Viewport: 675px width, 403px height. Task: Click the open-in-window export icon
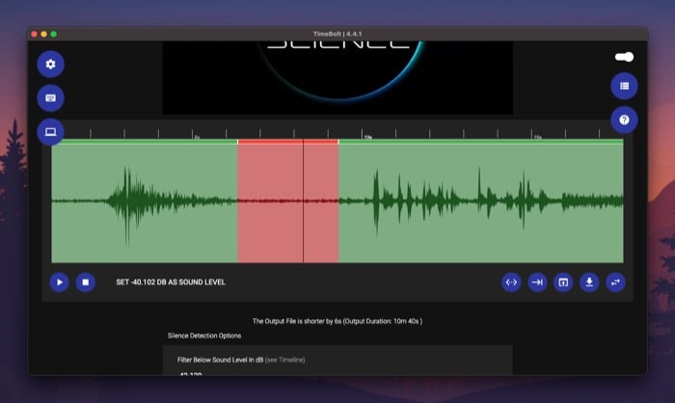pyautogui.click(x=563, y=282)
